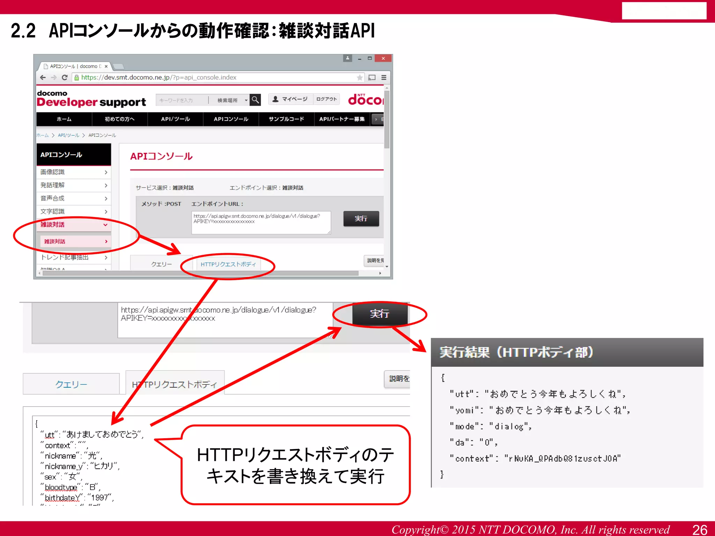Click the endpoint URL text area in browser
The height and width of the screenshot is (536, 715).
[x=261, y=222]
